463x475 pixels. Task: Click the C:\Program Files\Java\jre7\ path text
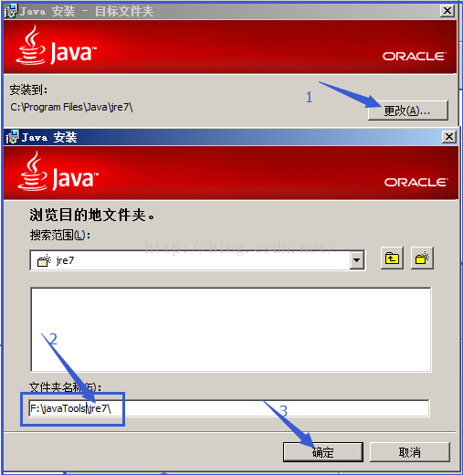[x=71, y=107]
